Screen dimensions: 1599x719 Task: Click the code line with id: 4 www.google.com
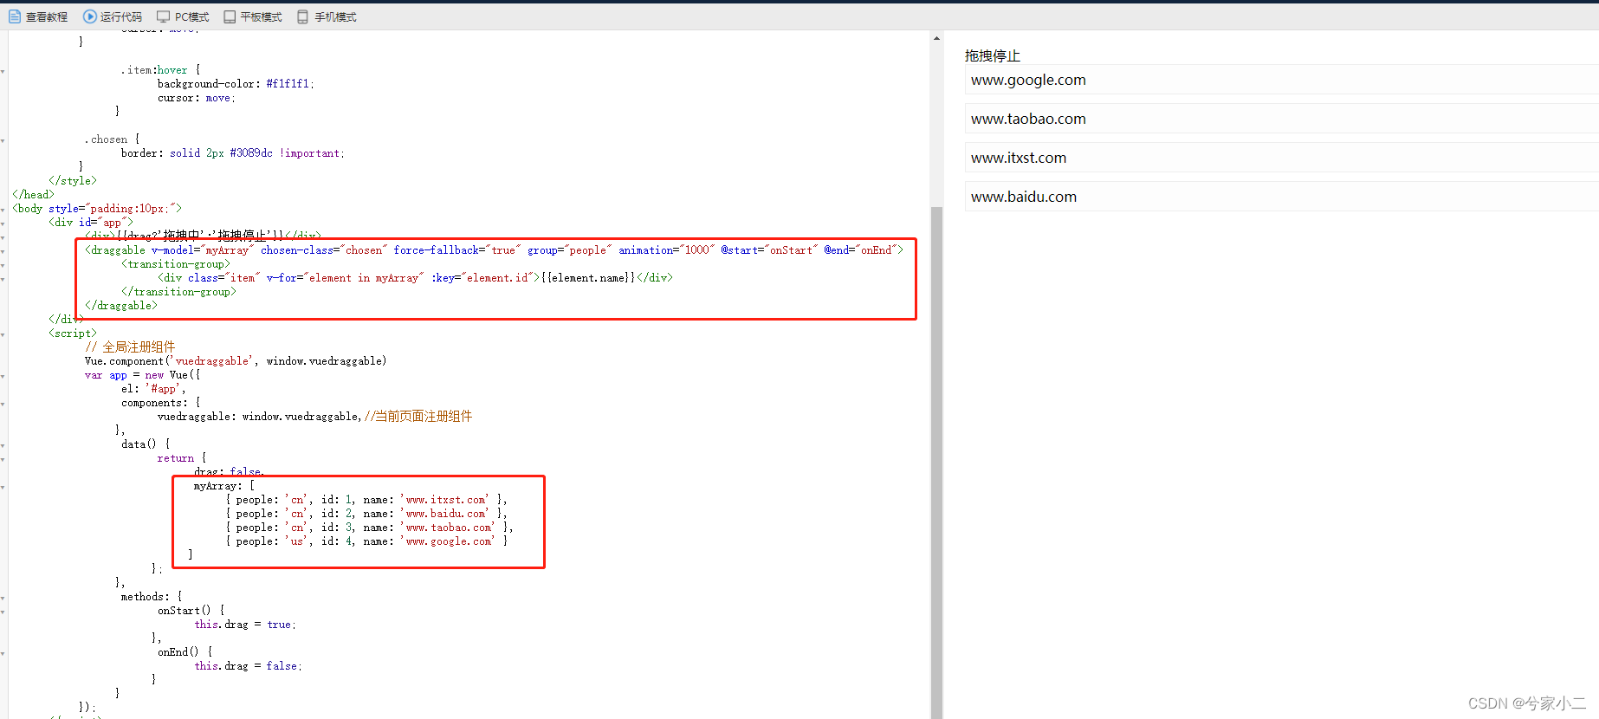[366, 541]
